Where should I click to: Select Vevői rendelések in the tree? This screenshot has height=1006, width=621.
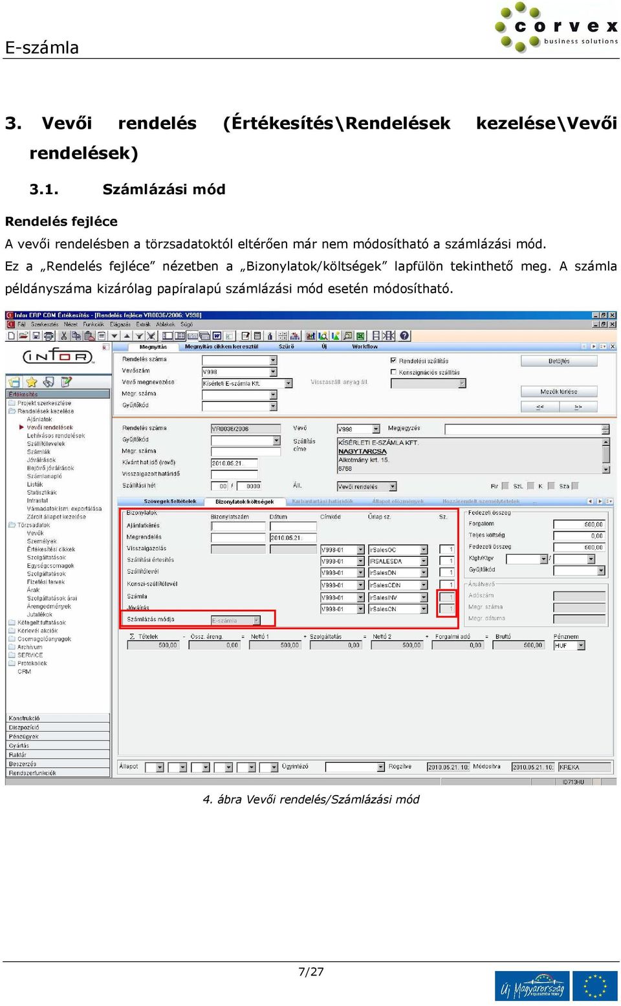(x=50, y=427)
